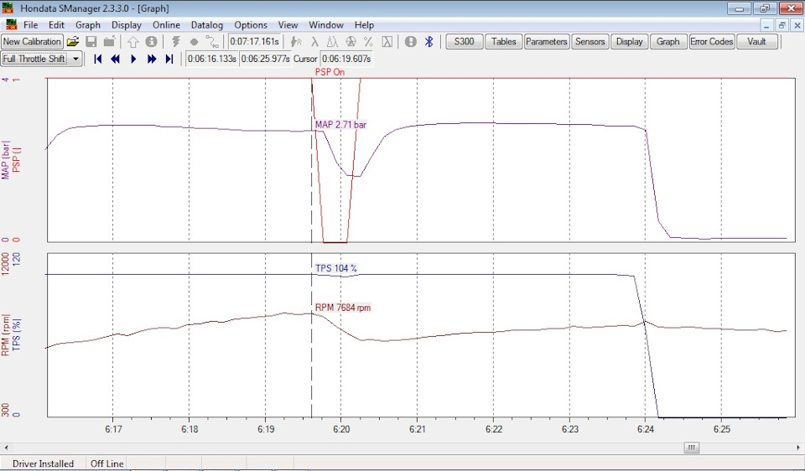The width and height of the screenshot is (805, 471).
Task: Click Driver Installed in status bar
Action: click(43, 463)
